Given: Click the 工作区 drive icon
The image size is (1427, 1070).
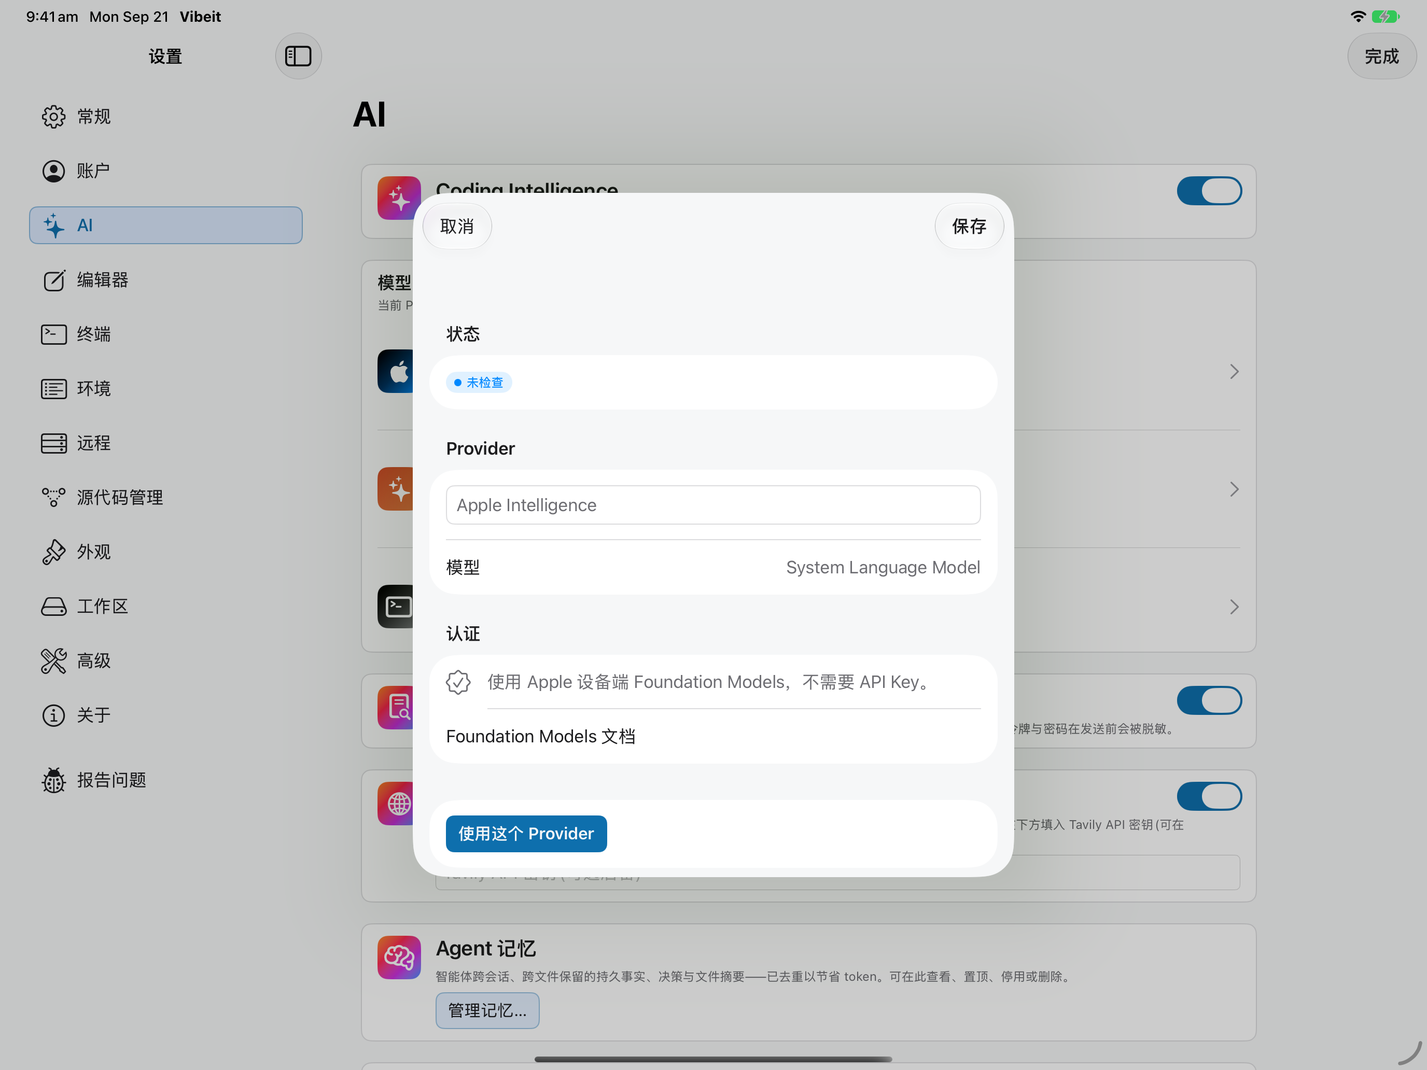Looking at the screenshot, I should pyautogui.click(x=53, y=606).
